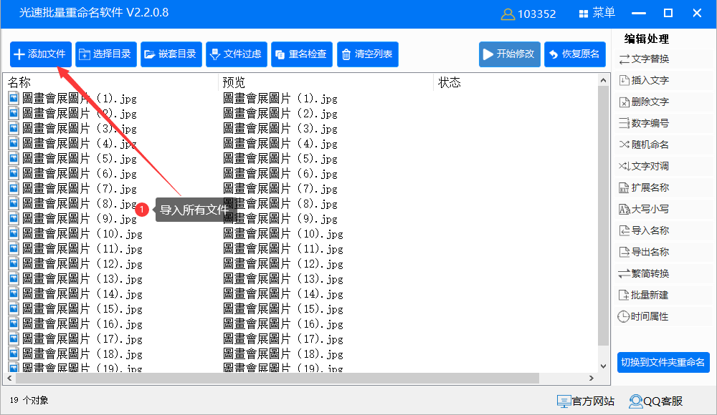
Task: Open the 随机命名 random naming tool
Action: click(644, 145)
